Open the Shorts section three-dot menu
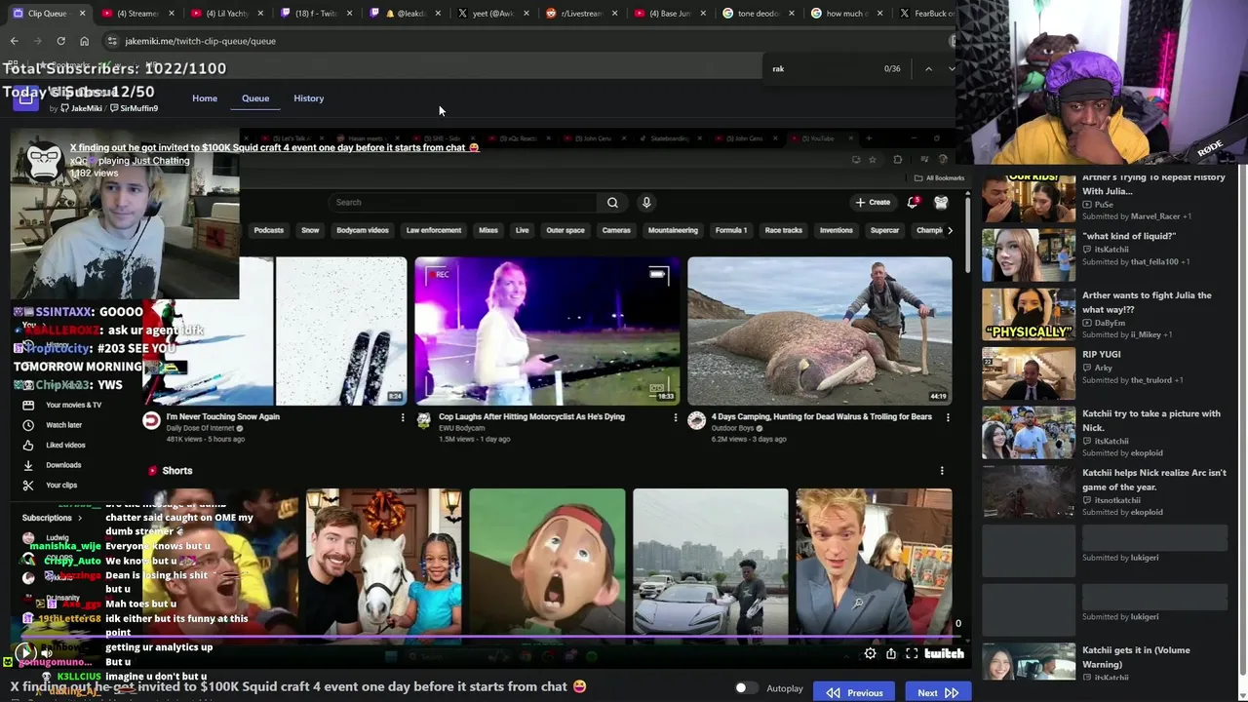1248x702 pixels. (942, 471)
